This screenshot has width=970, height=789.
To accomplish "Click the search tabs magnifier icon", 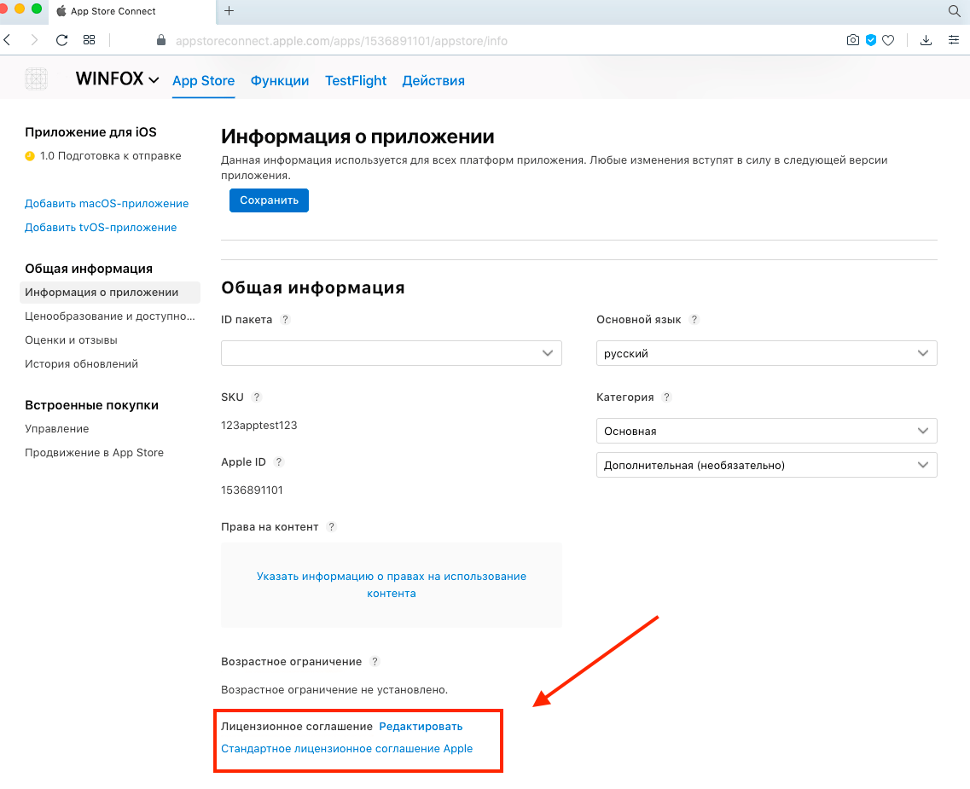I will click(x=954, y=11).
